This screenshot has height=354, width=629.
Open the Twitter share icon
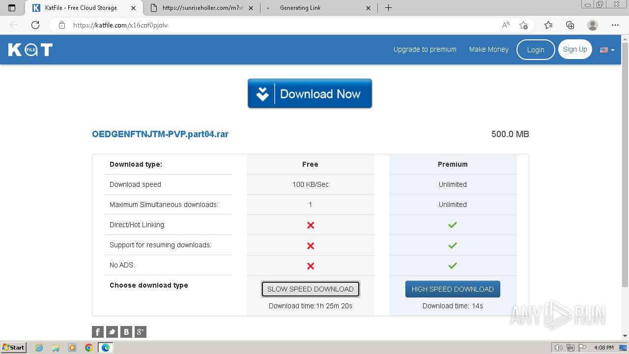coord(112,332)
